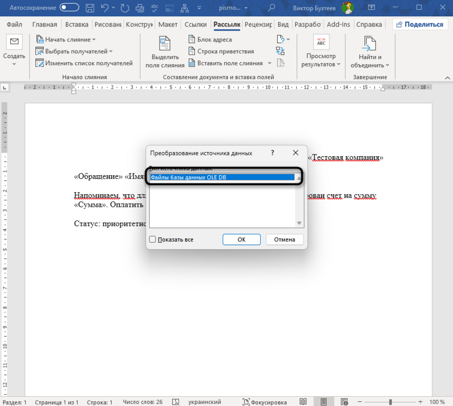This screenshot has width=453, height=406.
Task: Click the spelling check abc icon
Action: tap(155, 8)
